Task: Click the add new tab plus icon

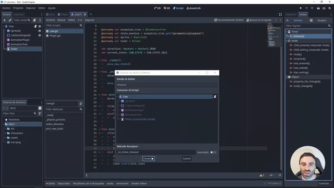Action: (x=91, y=15)
